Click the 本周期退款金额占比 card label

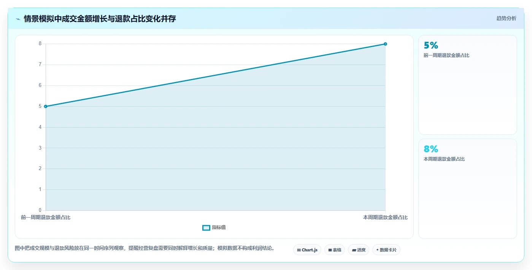click(444, 159)
